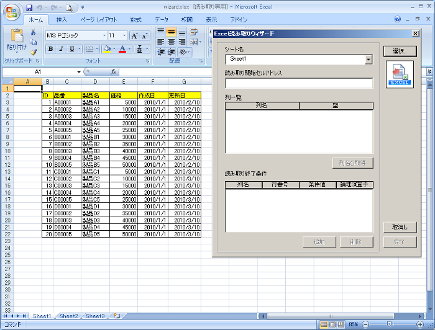Toggle center horizontal alignment
Screen dimensions: 435x330
[172, 42]
